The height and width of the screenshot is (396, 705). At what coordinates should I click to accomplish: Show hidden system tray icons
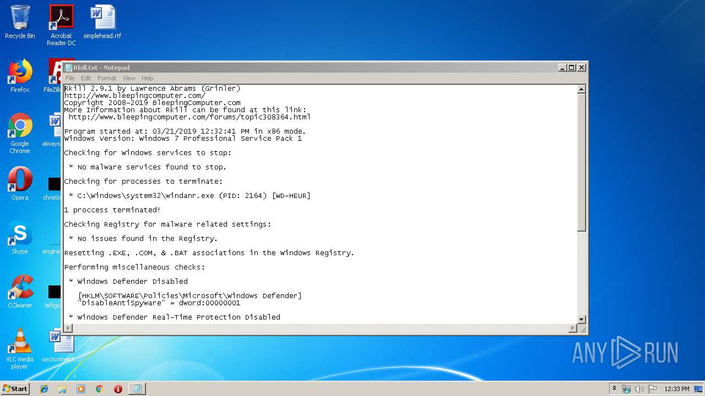(614, 389)
